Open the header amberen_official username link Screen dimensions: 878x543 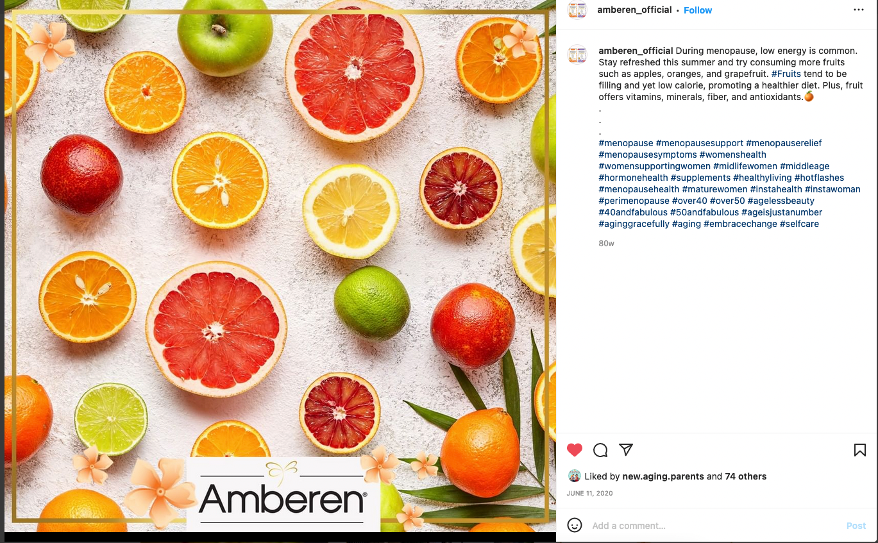634,10
